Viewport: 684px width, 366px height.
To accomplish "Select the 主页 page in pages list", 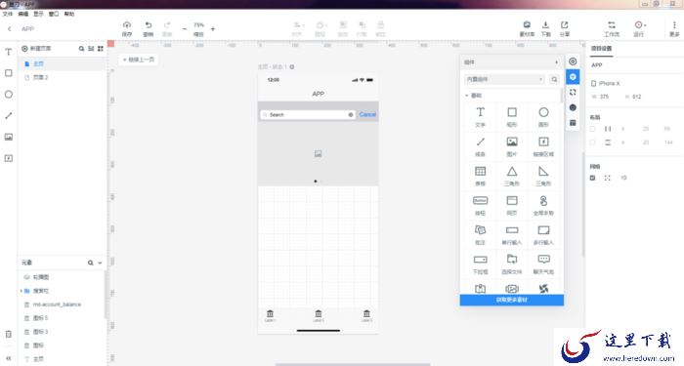I will [x=62, y=64].
